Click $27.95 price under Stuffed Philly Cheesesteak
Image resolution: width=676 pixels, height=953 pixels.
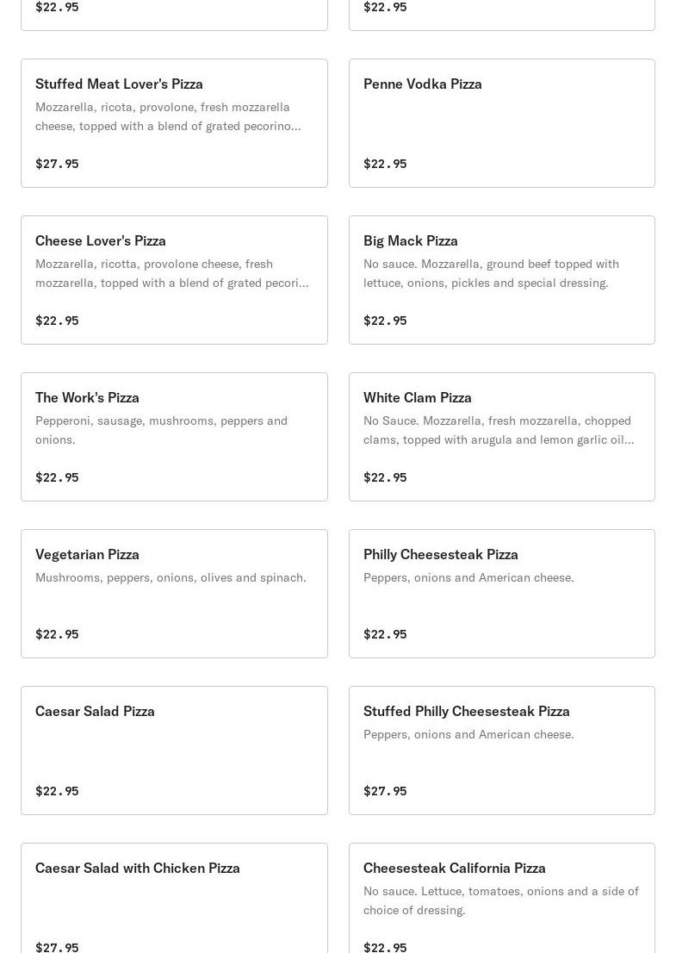pos(385,791)
